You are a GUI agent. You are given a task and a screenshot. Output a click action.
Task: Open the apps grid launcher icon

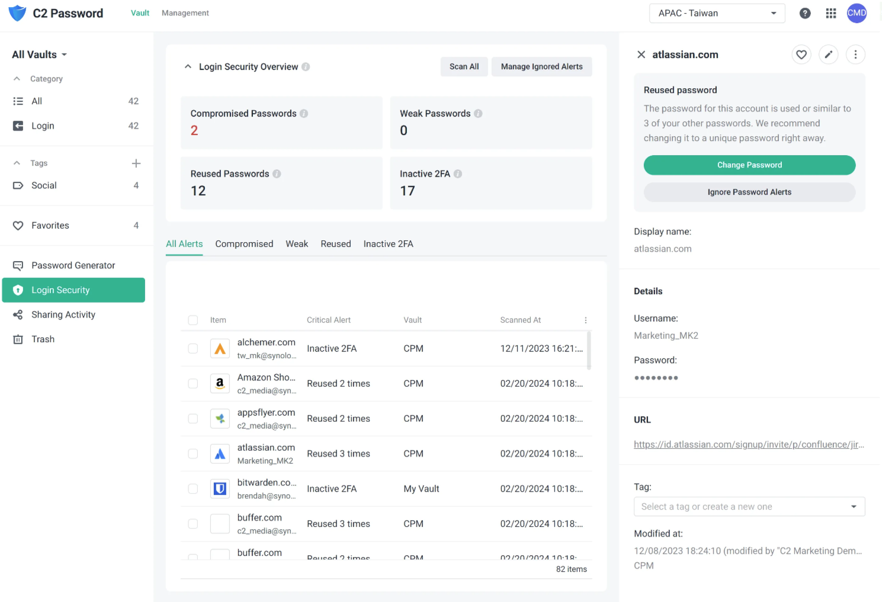tap(830, 13)
